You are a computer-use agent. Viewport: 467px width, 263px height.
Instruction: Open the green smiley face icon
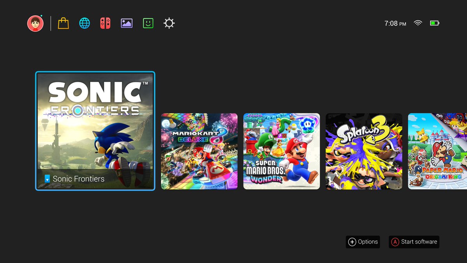[148, 23]
